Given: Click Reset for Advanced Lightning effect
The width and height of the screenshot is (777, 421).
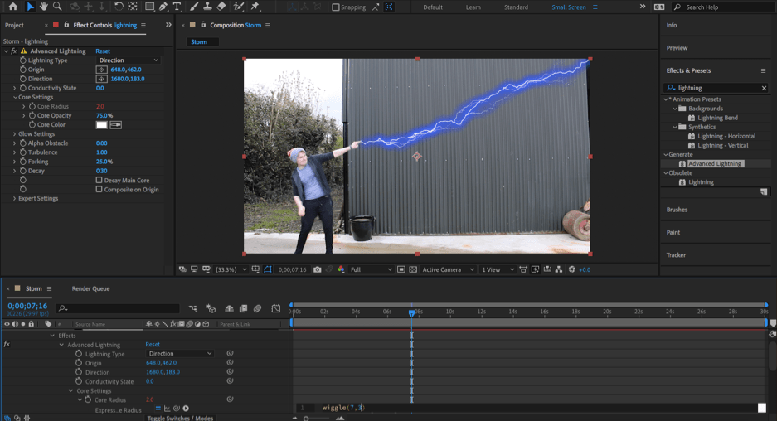Looking at the screenshot, I should (103, 51).
